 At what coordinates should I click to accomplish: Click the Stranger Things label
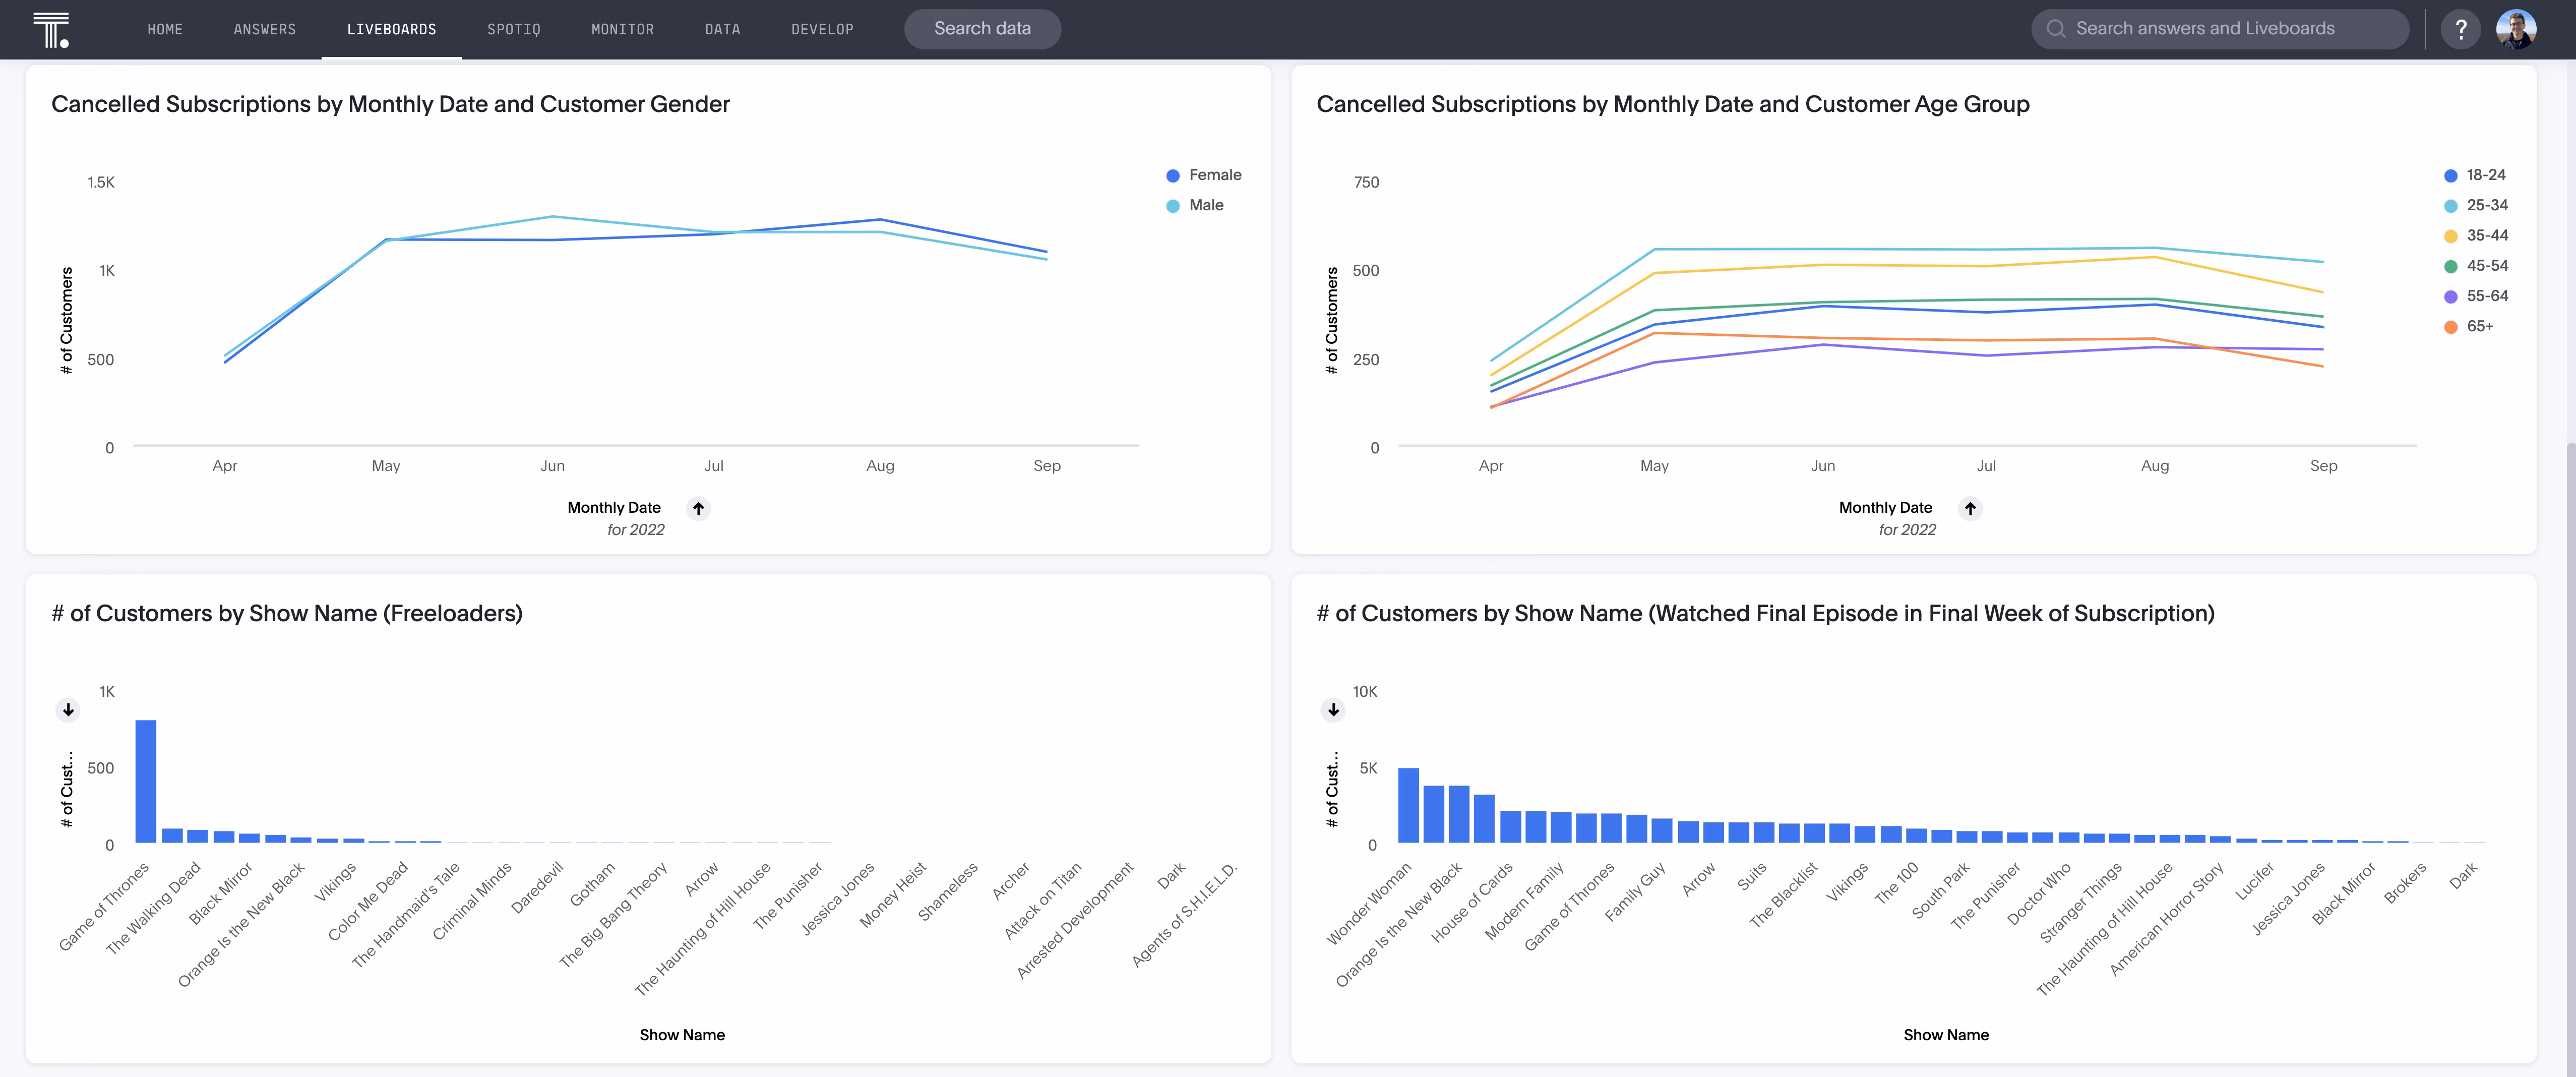(x=2081, y=903)
